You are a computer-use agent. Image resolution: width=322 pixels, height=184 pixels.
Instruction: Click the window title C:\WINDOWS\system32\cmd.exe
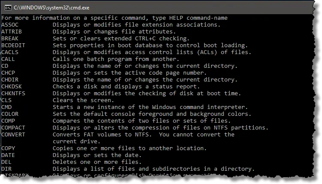click(51, 8)
